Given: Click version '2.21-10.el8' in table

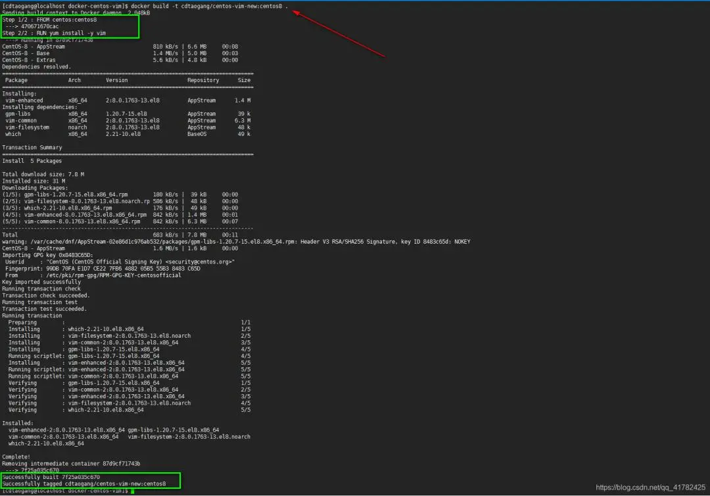Looking at the screenshot, I should 123,135.
